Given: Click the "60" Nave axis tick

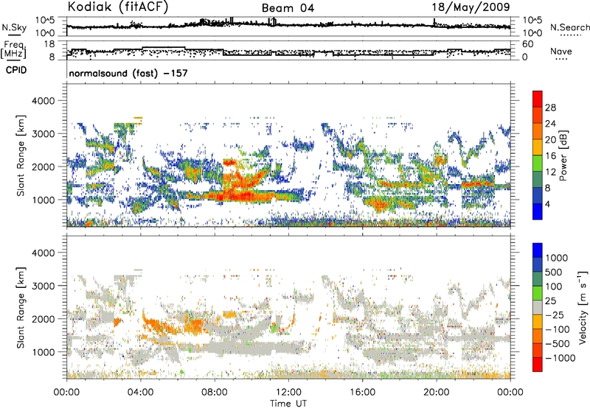Looking at the screenshot, I should pyautogui.click(x=528, y=44).
